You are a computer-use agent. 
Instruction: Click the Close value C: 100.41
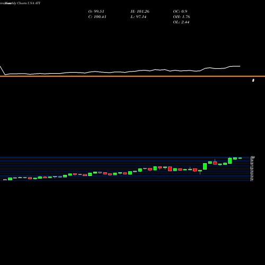pyautogui.click(x=97, y=17)
